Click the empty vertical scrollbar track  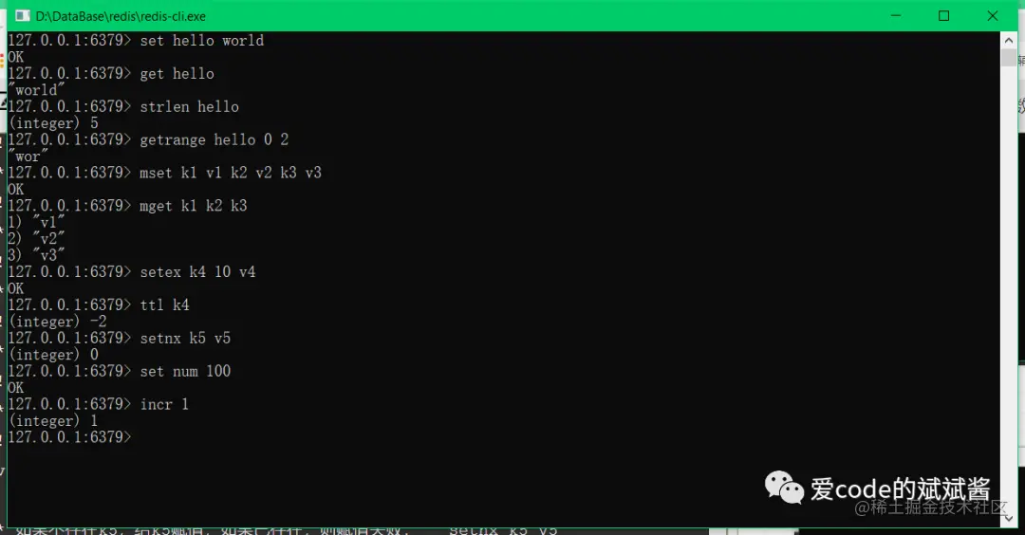tap(1008, 287)
